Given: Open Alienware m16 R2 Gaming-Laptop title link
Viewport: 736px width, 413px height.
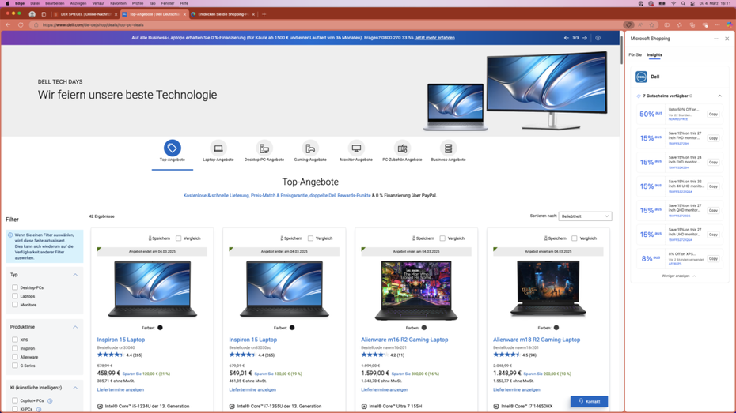Looking at the screenshot, I should [x=404, y=340].
